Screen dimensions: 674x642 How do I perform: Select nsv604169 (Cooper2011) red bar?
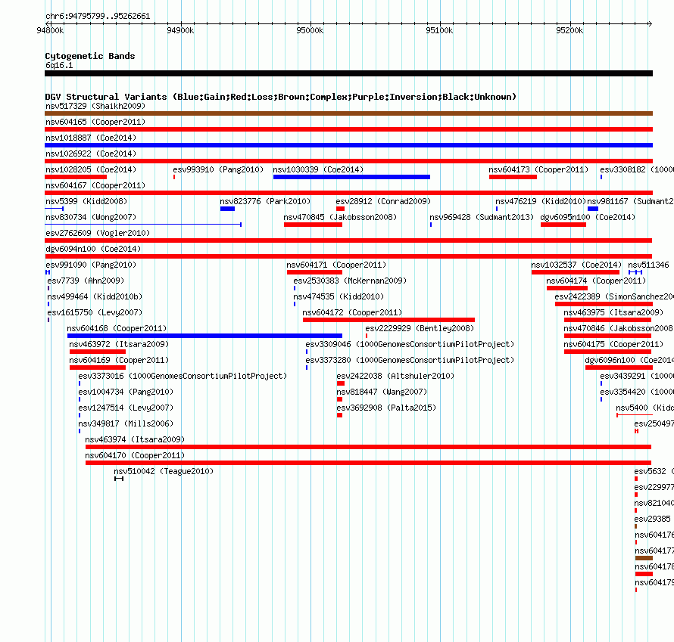pyautogui.click(x=98, y=368)
